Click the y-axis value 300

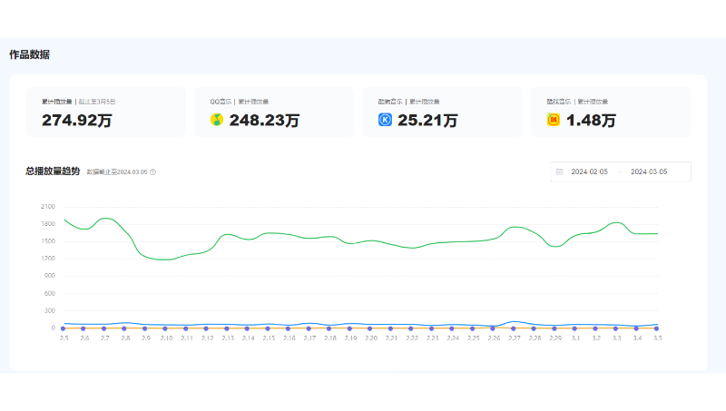pyautogui.click(x=50, y=310)
